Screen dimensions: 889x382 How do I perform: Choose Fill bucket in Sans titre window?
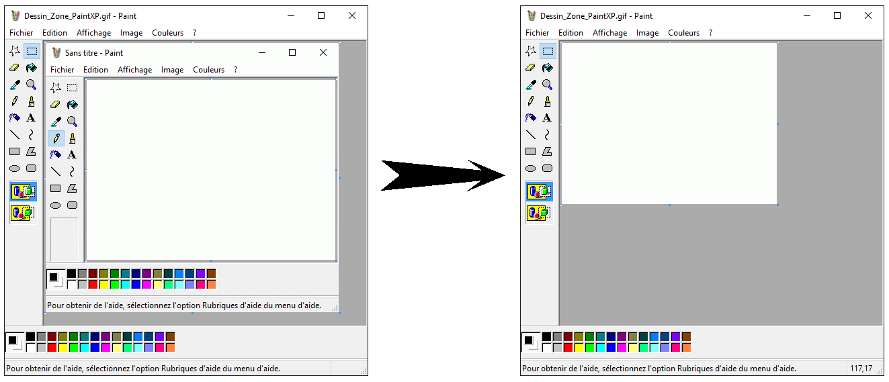tap(72, 105)
